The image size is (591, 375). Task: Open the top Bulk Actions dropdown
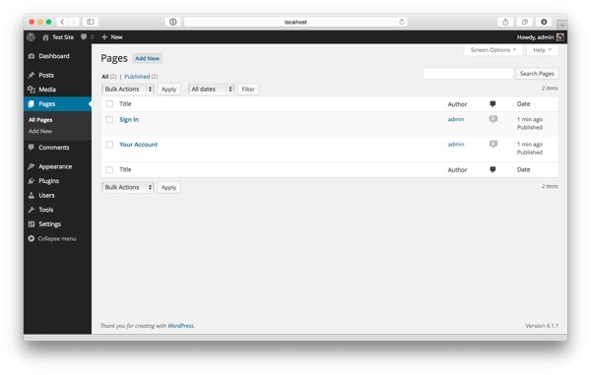[128, 89]
